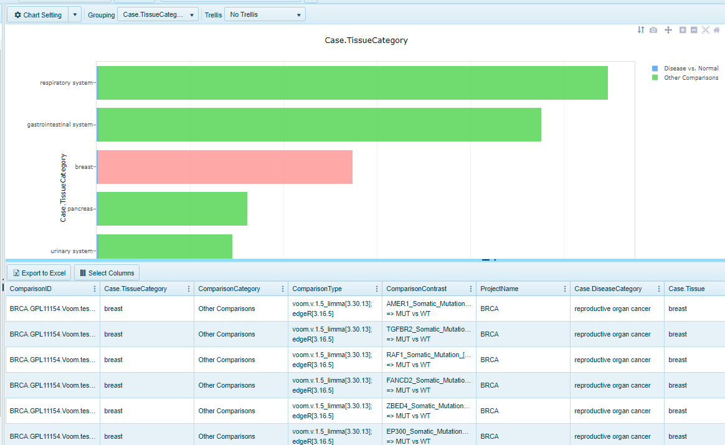The image size is (725, 445).
Task: Toggle Other Comparisons legend entry
Action: tap(691, 78)
